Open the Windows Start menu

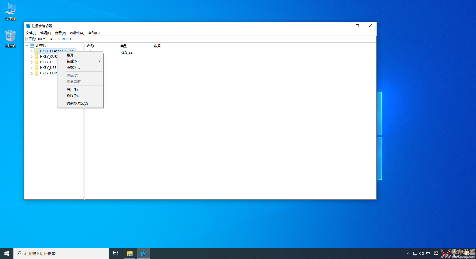coord(6,253)
